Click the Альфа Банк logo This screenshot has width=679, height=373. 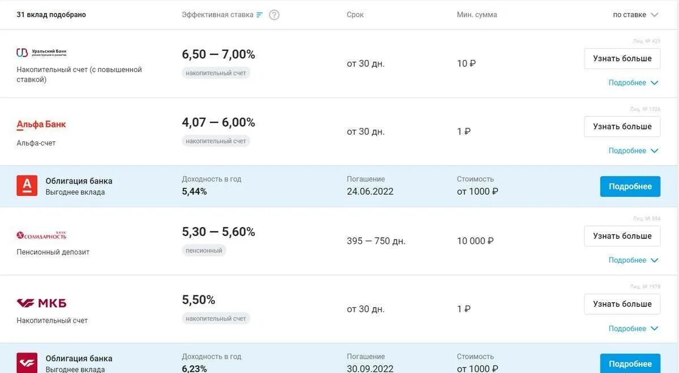[41, 125]
